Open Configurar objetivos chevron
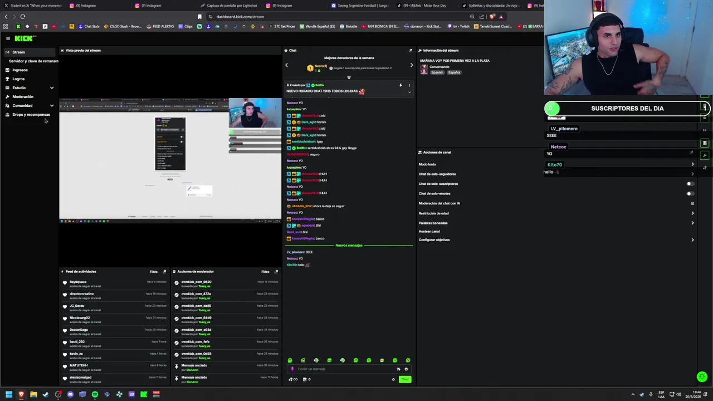713x401 pixels. (x=692, y=240)
